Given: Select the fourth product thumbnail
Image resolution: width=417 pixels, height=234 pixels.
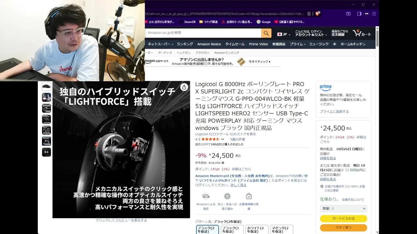Looking at the screenshot, I should [x=47, y=119].
